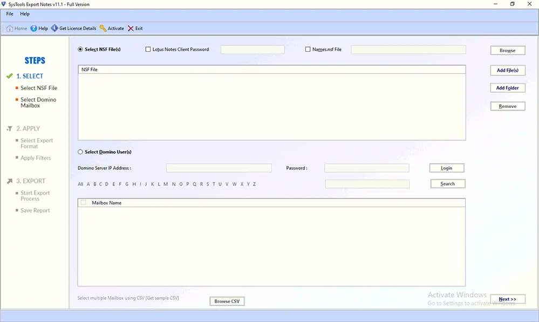Click the Domino Server IP Address field
This screenshot has height=322, width=539.
219,168
